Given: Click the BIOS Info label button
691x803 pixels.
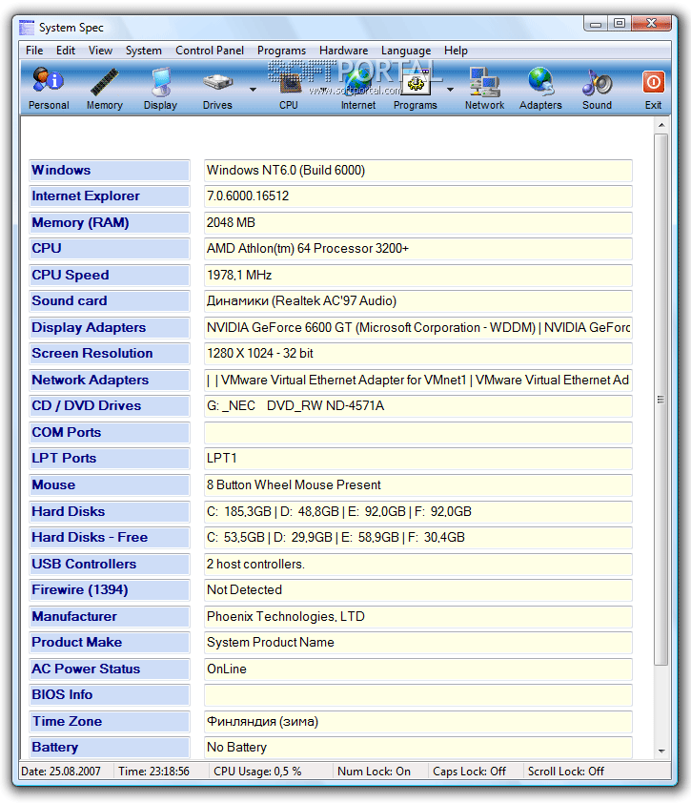Looking at the screenshot, I should (x=110, y=695).
